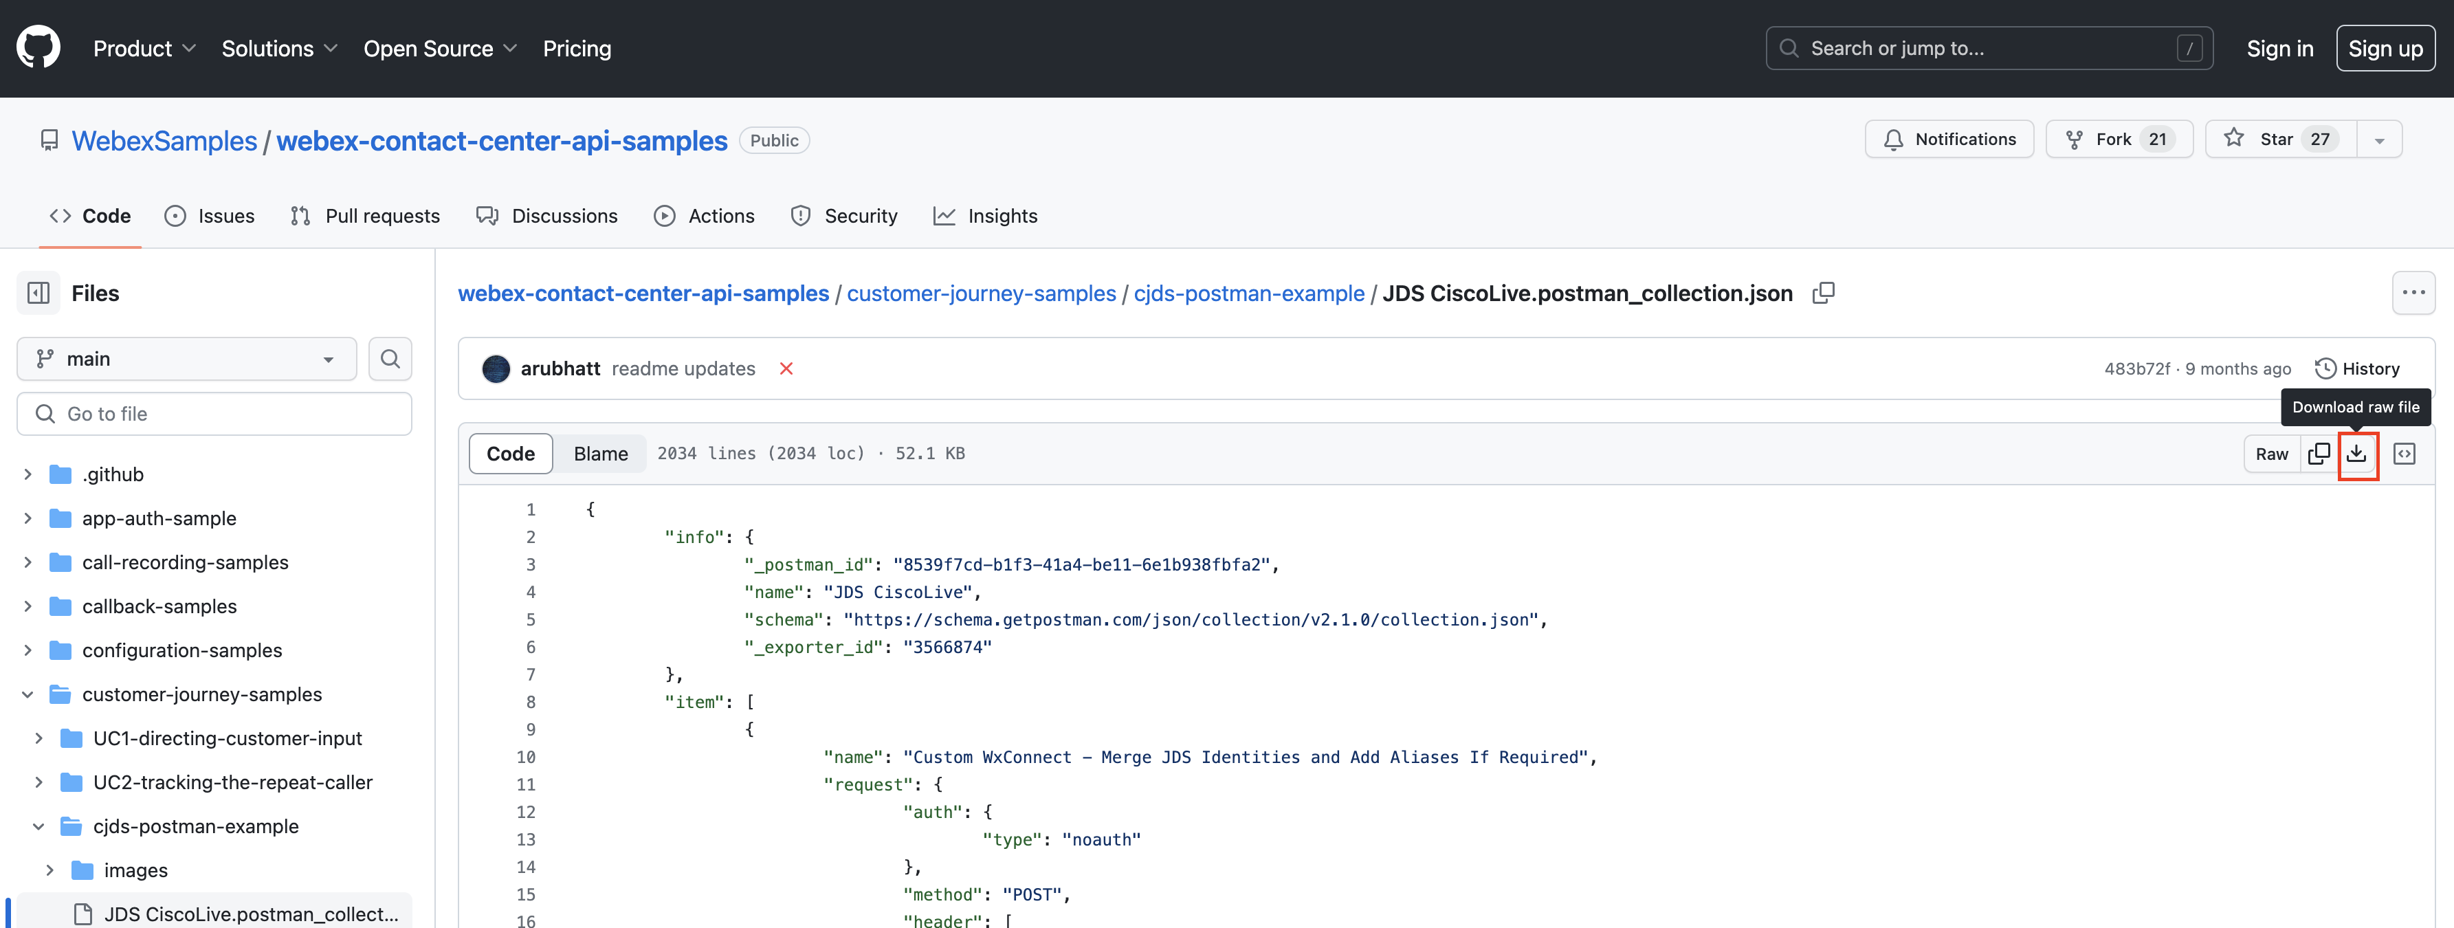The height and width of the screenshot is (928, 2454).
Task: Open the Solutions menu
Action: [279, 49]
